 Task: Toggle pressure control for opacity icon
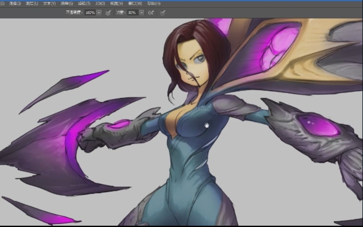108,13
